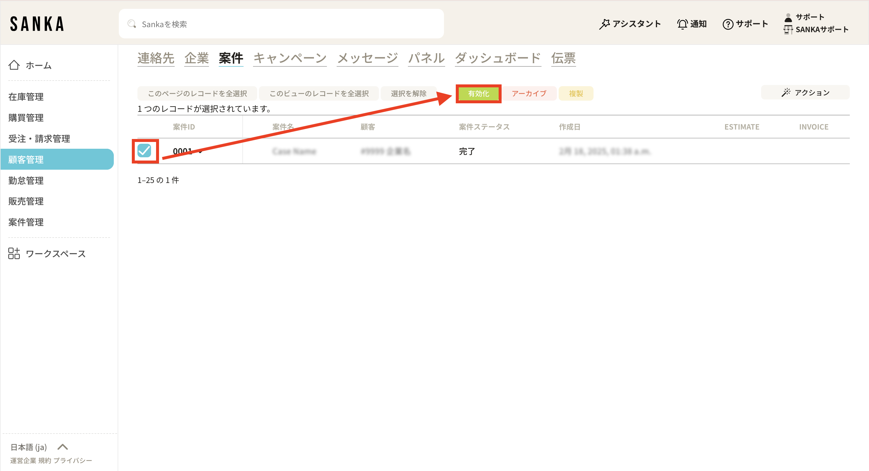The height and width of the screenshot is (471, 869).
Task: Click the 選択を解除 button
Action: (x=408, y=93)
